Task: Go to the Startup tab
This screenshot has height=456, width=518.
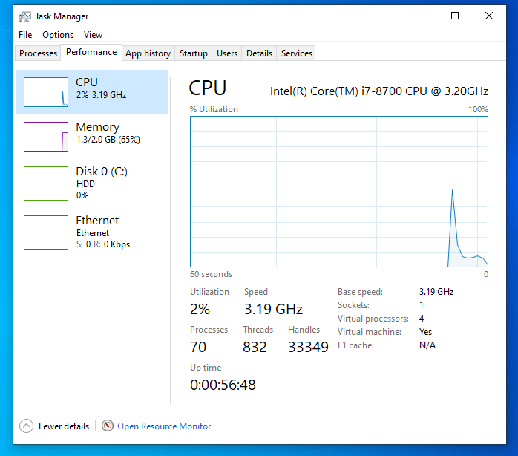Action: pyautogui.click(x=194, y=53)
